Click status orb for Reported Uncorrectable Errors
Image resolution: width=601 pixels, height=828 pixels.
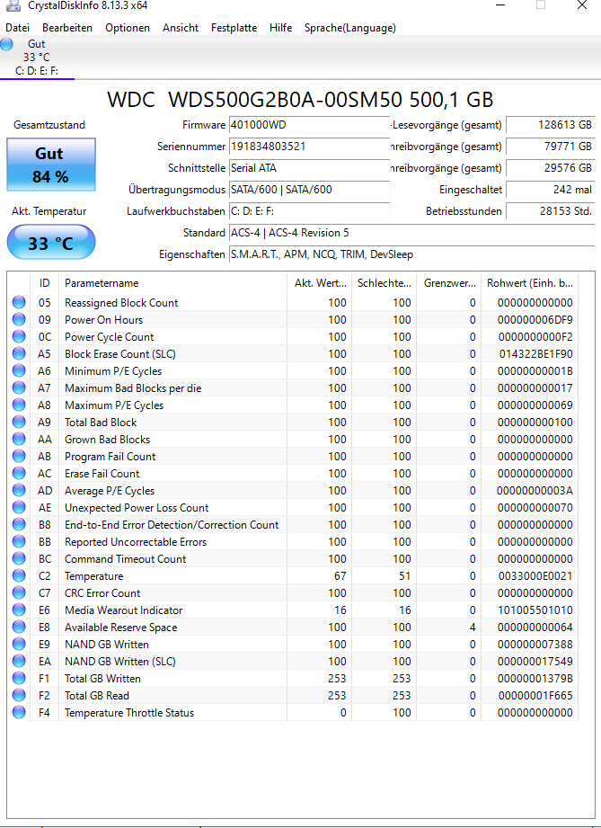point(19,541)
